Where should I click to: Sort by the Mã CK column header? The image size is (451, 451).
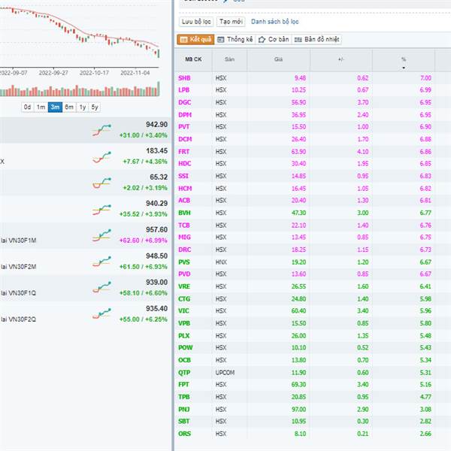[x=193, y=59]
